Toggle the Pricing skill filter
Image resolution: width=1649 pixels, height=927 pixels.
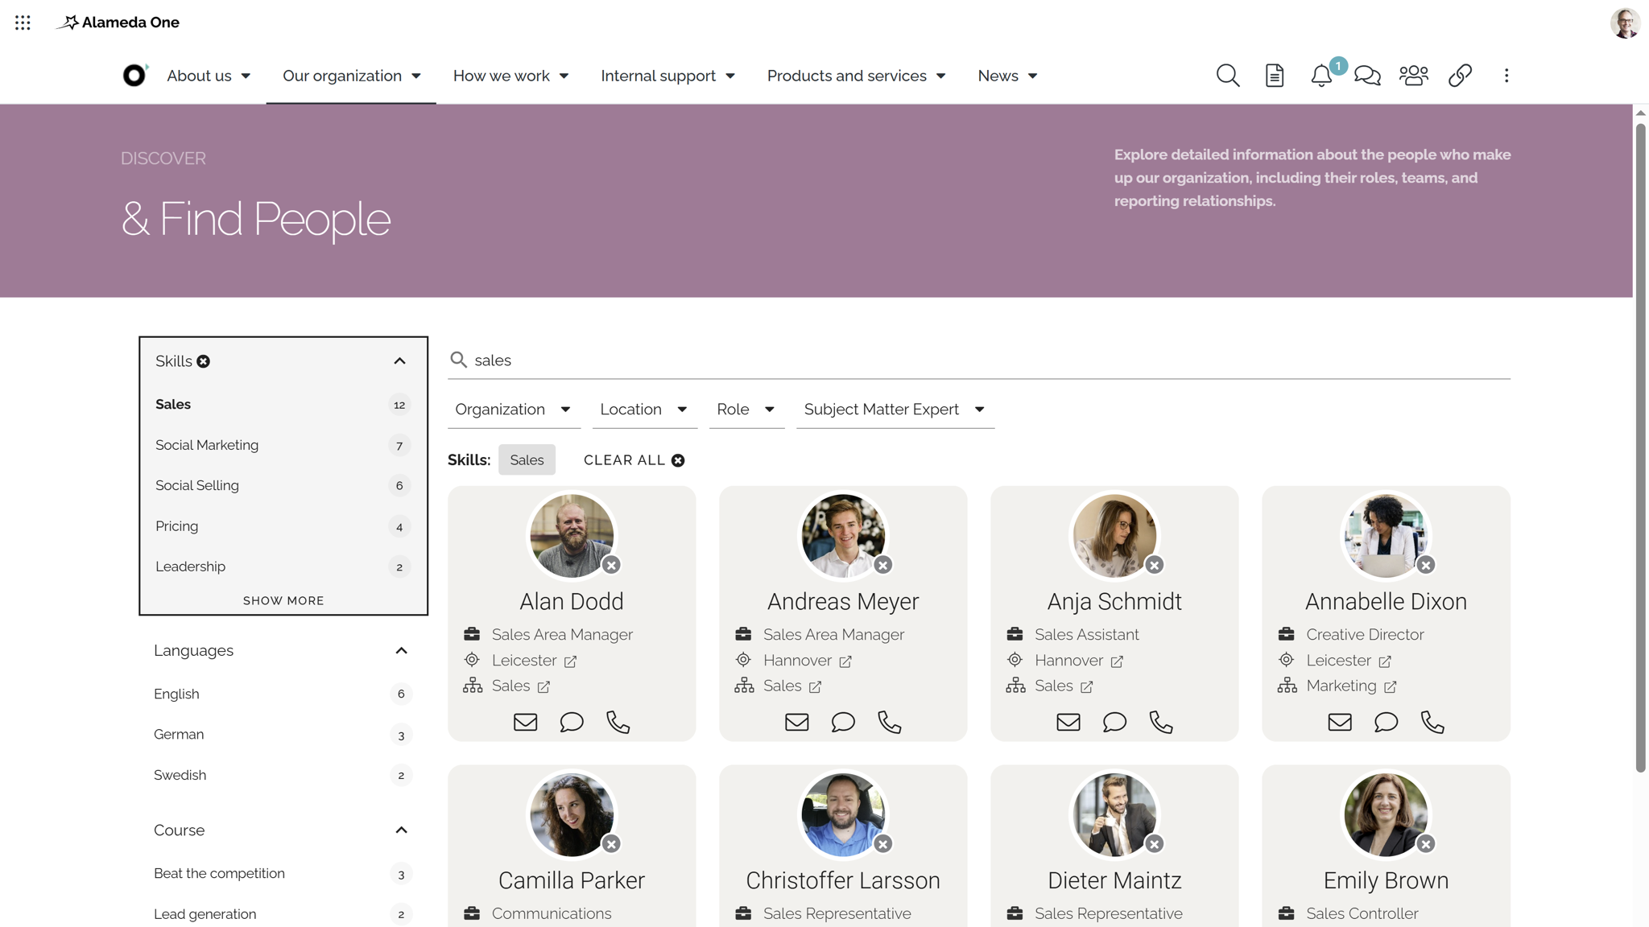[283, 526]
